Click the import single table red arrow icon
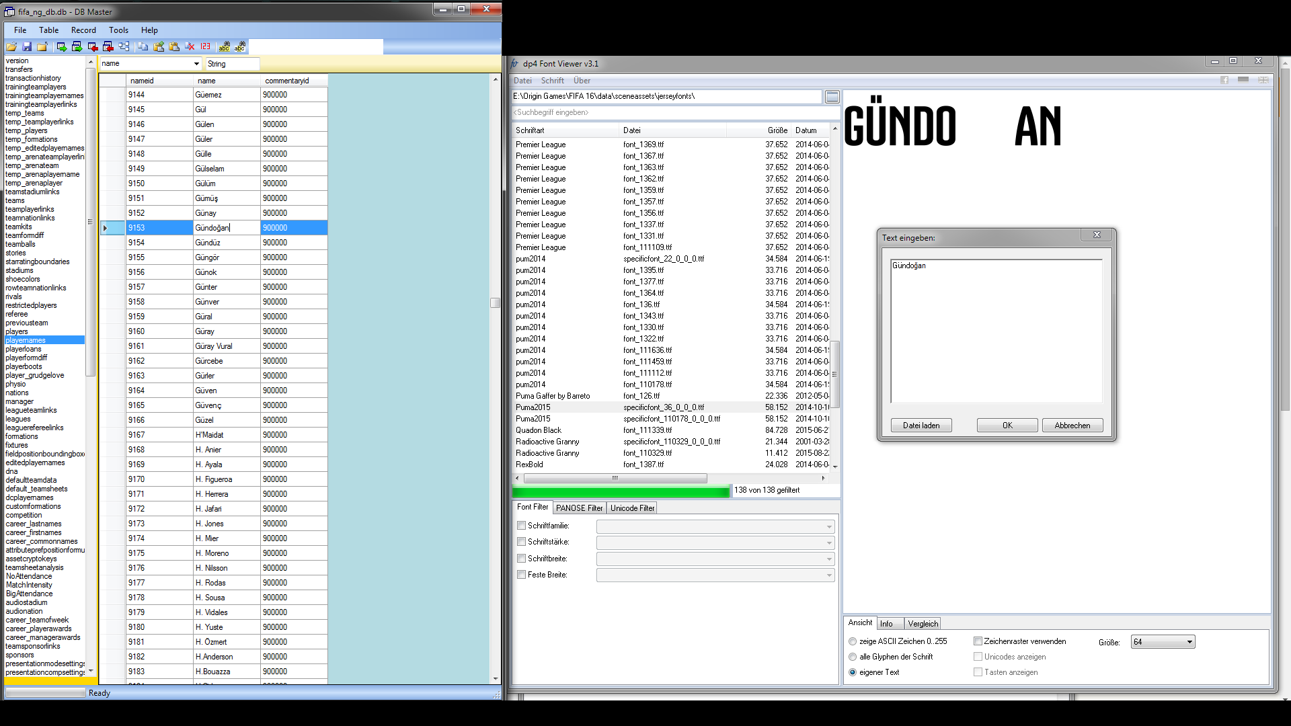 93,46
